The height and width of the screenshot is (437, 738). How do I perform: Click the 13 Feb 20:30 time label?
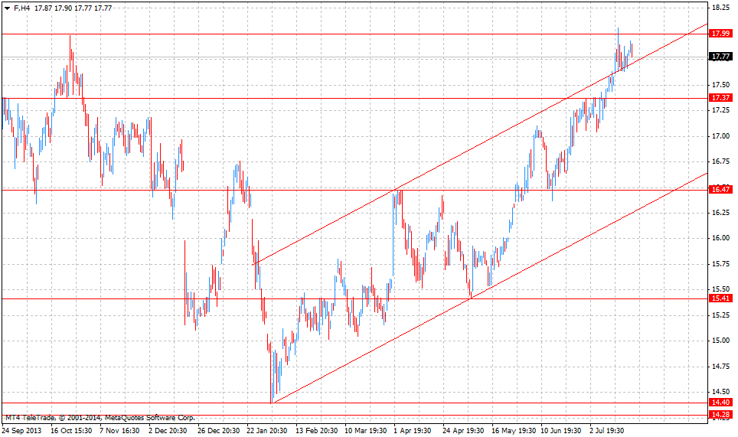click(x=316, y=430)
